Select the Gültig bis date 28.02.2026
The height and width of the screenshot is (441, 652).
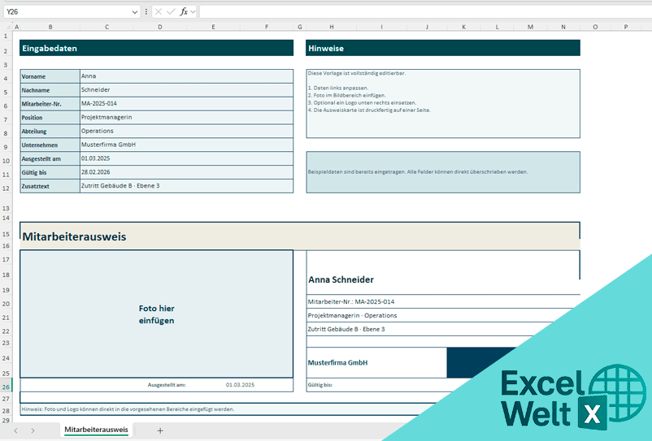point(185,172)
